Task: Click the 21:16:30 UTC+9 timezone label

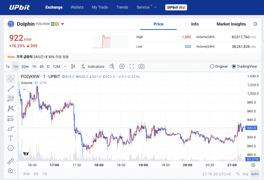Action: [x=216, y=174]
